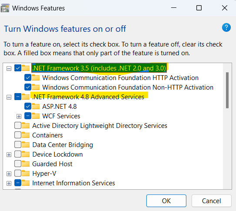Check the Data Center Bridging checkbox
Image resolution: width=236 pixels, height=211 pixels.
click(18, 145)
